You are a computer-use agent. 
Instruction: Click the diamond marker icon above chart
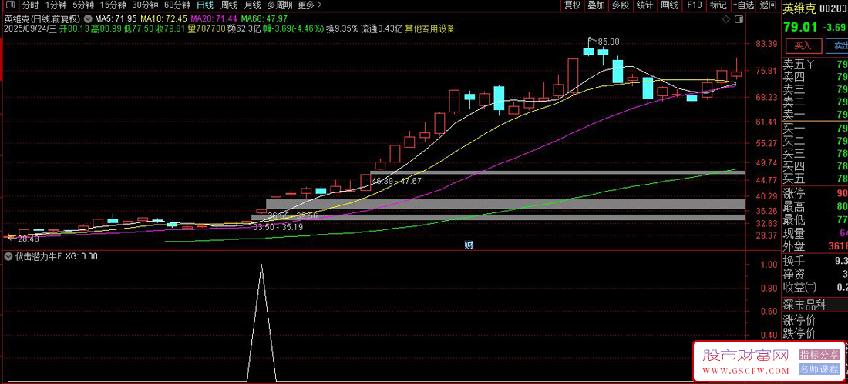[725, 19]
